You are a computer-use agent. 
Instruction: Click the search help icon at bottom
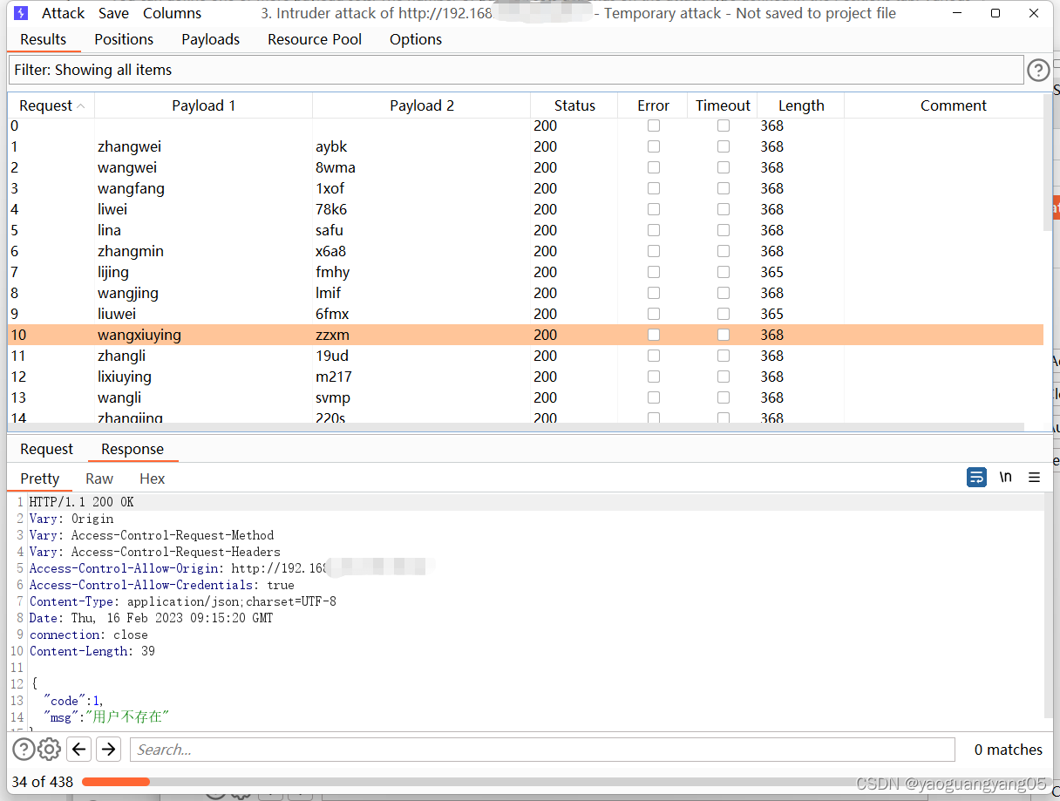(24, 749)
